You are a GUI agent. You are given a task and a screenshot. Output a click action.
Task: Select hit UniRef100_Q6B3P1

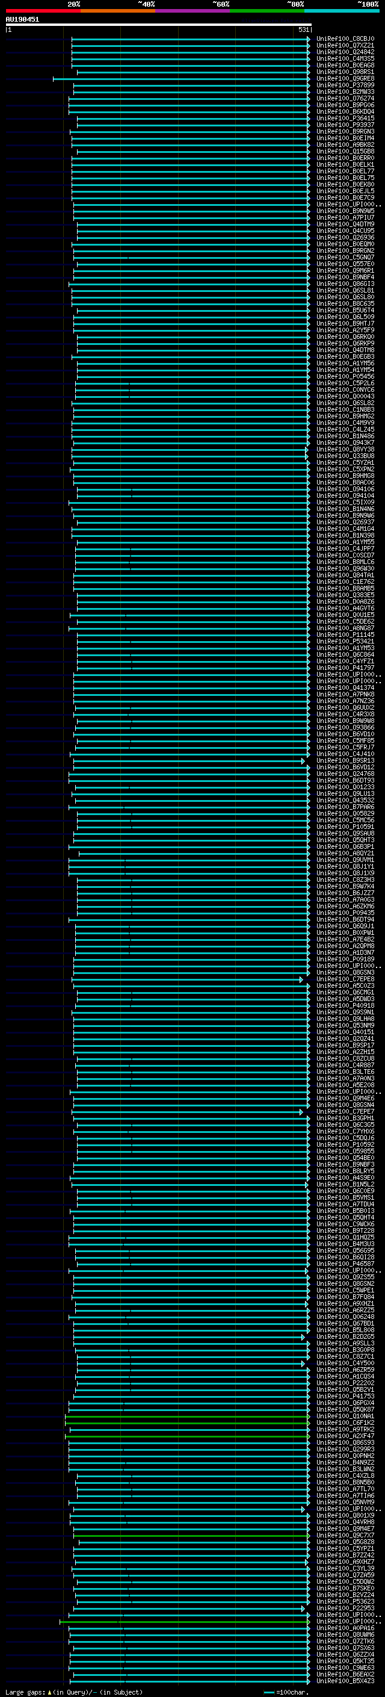click(345, 847)
